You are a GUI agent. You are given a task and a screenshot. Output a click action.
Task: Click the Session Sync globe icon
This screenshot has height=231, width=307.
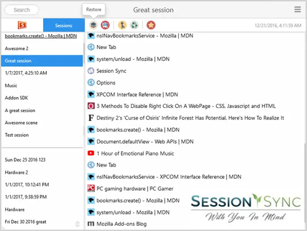pyautogui.click(x=91, y=71)
